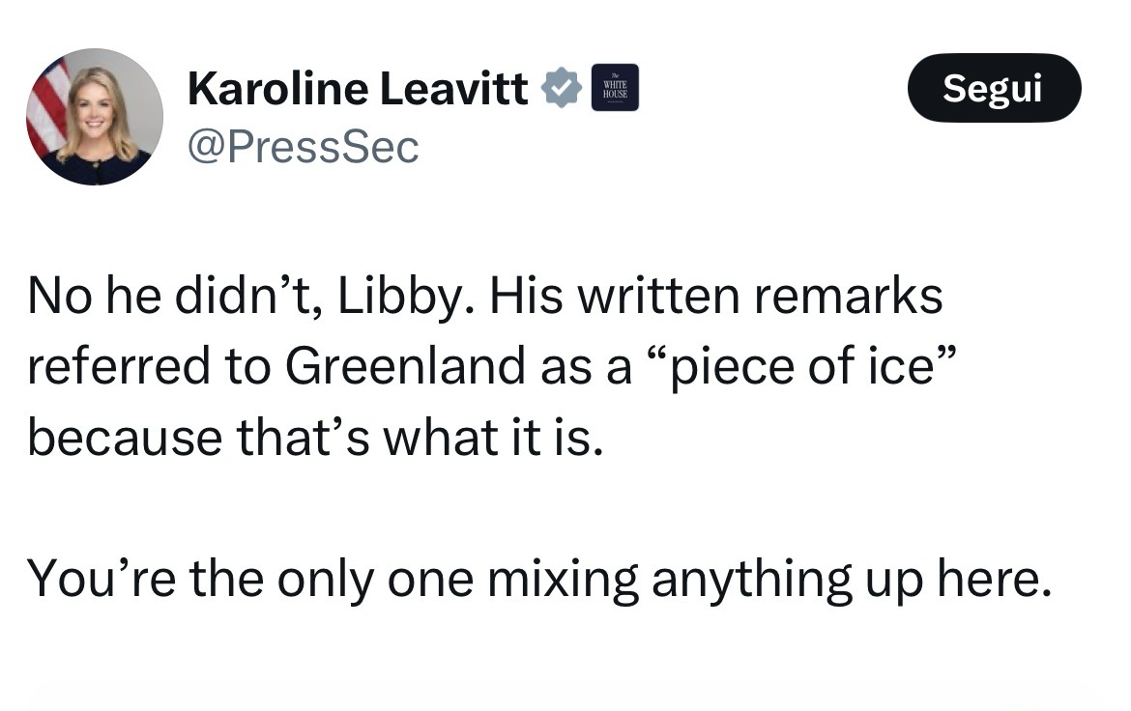Viewport: 1131px width, 711px height.
Task: Click the words "the only one"
Action: coord(332,578)
